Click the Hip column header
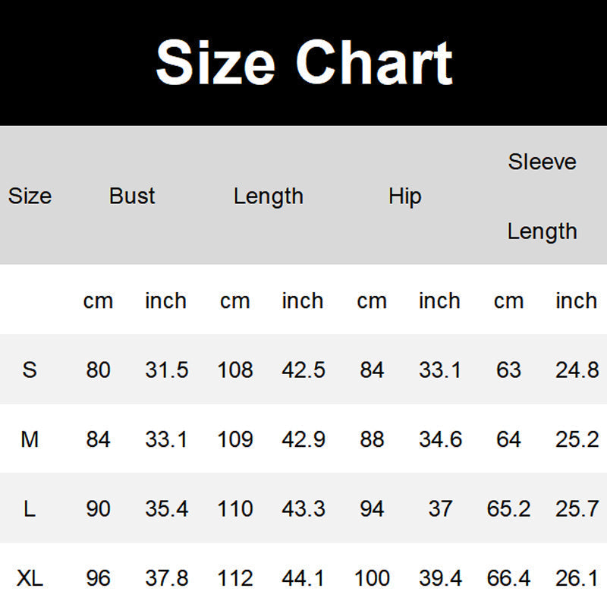This screenshot has height=607, width=607. [x=404, y=196]
